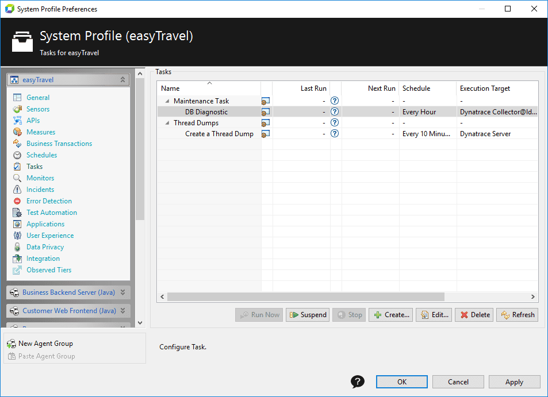Click status help icon for Create a Thread Dump
This screenshot has height=397, width=548.
click(x=335, y=134)
